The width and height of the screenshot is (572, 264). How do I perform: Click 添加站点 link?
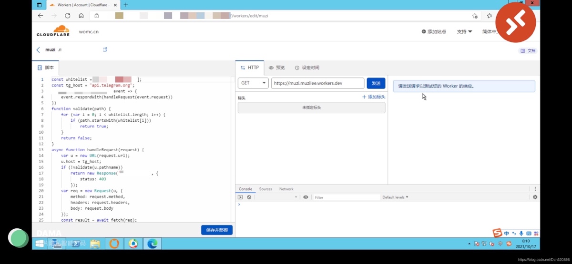(434, 31)
